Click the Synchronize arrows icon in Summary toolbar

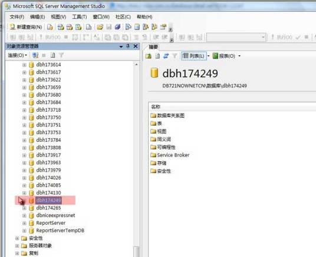(x=166, y=56)
